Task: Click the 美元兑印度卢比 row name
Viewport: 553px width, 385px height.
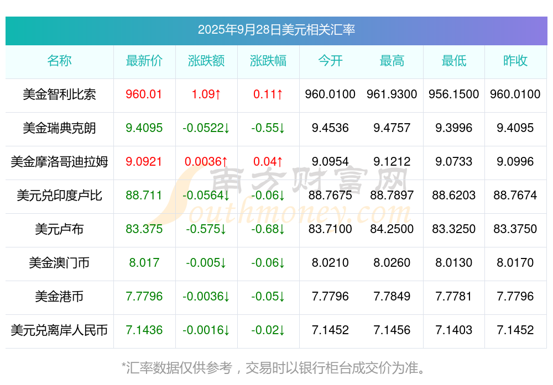Action: pyautogui.click(x=59, y=196)
